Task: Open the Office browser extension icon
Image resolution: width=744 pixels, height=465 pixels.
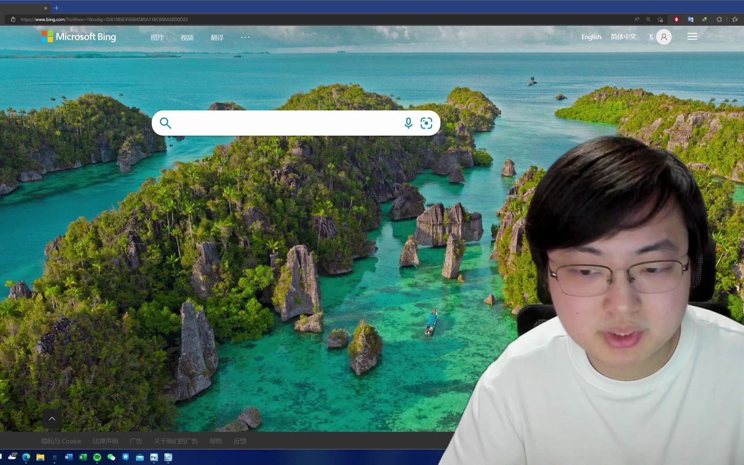Action: tap(690, 19)
